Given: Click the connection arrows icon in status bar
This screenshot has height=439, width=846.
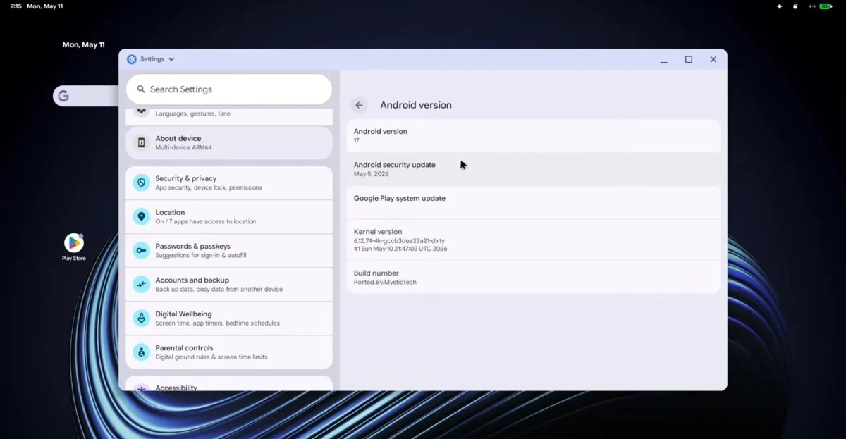Looking at the screenshot, I should coord(811,6).
